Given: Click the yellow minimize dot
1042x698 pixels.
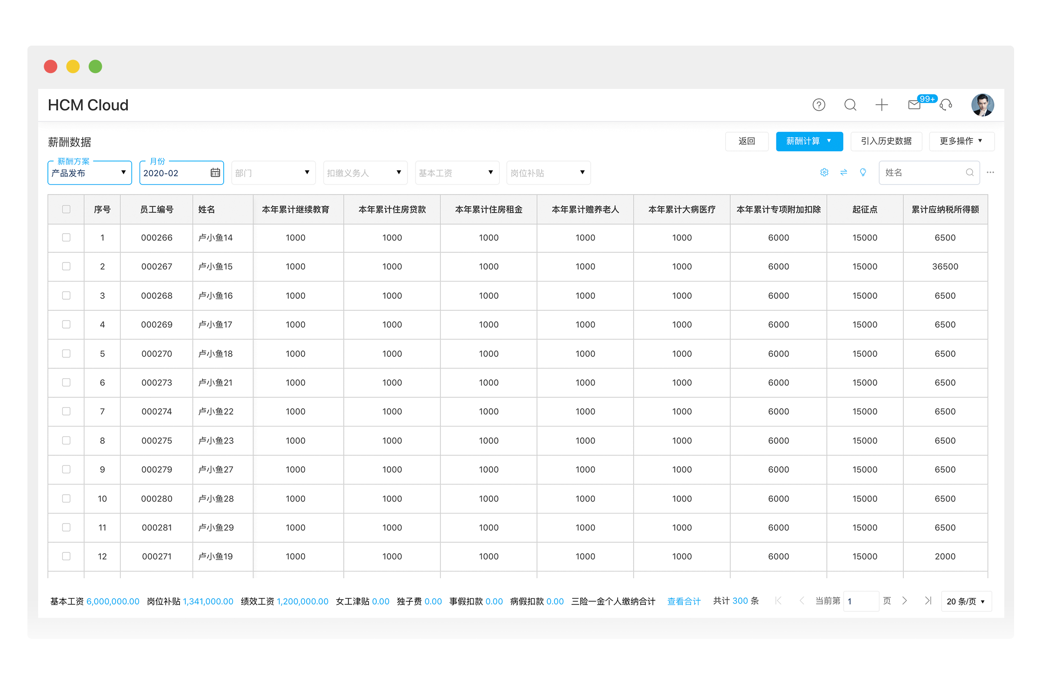Looking at the screenshot, I should pyautogui.click(x=73, y=67).
